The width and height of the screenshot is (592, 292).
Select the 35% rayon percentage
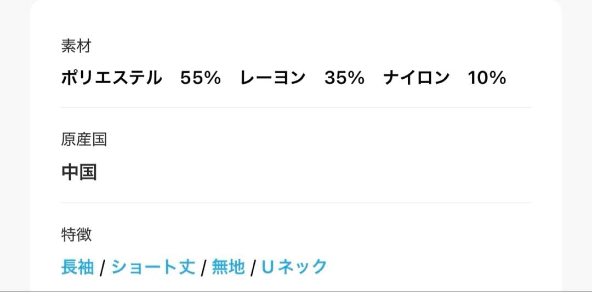coord(344,78)
